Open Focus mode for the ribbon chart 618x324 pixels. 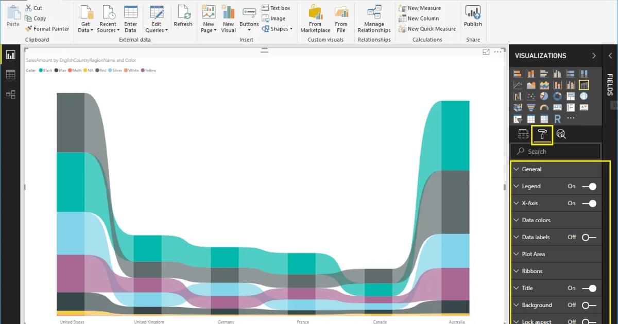point(486,52)
